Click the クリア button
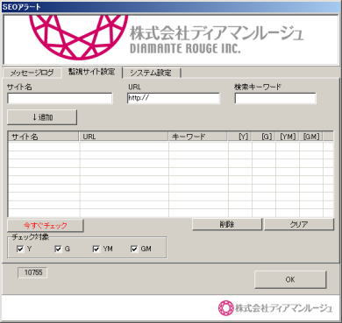 tap(299, 224)
